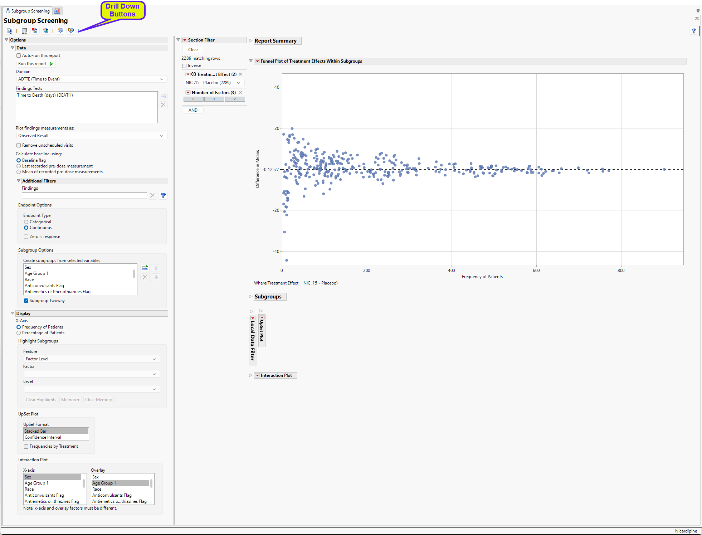Expand the Subgroups section
The width and height of the screenshot is (702, 535).
251,297
